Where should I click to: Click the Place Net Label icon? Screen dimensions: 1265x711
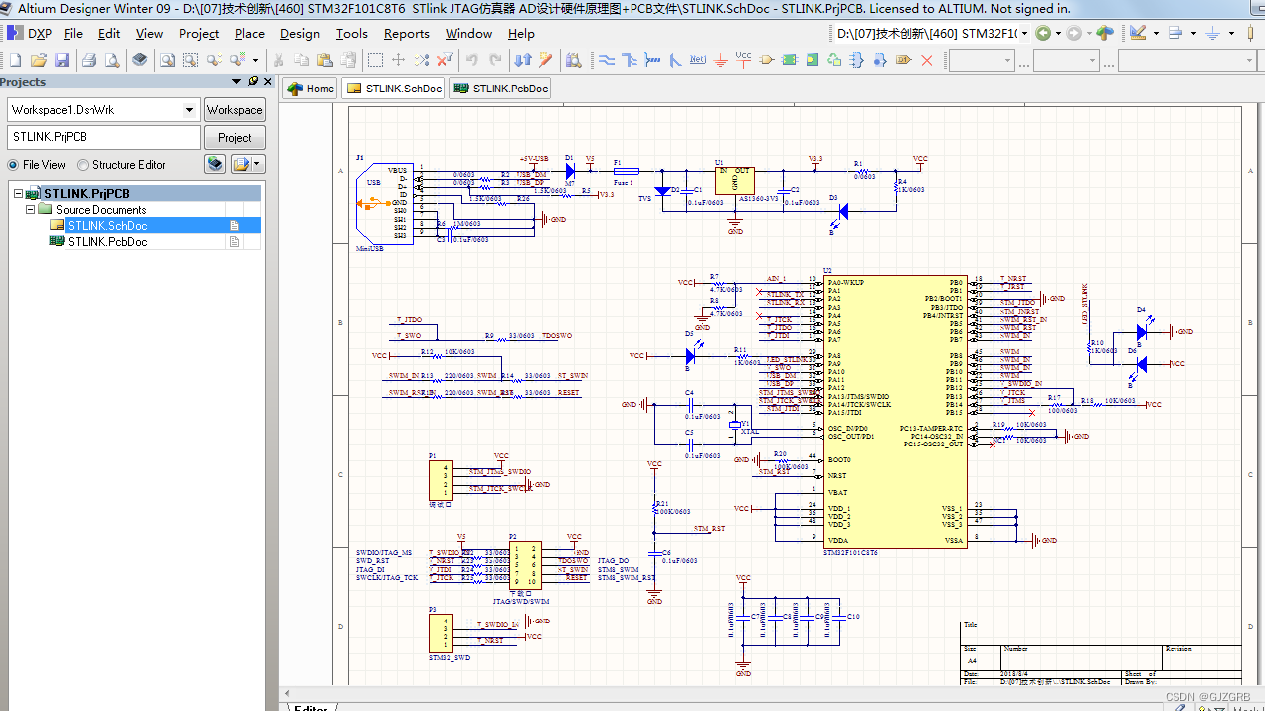coord(697,59)
